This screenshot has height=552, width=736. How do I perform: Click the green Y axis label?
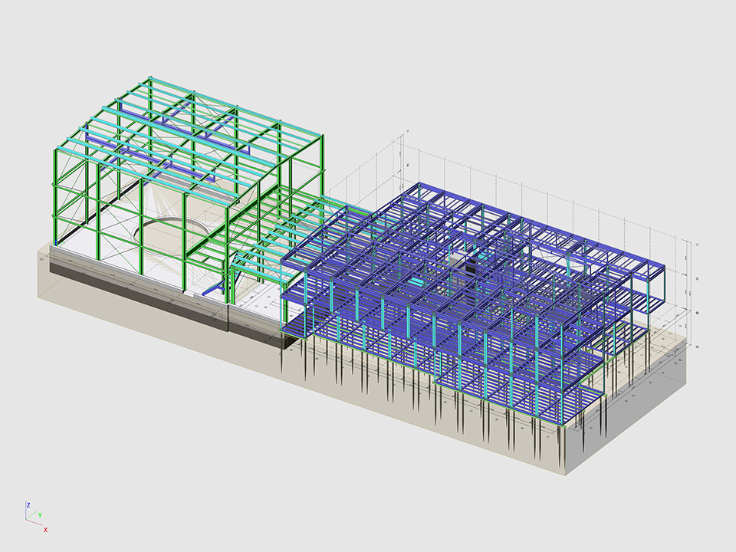pos(40,516)
